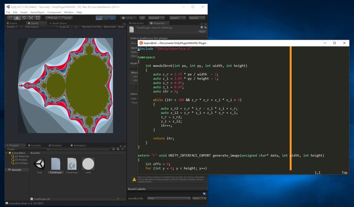Click the Step frame button
354x207 pixels.
tap(113, 18)
